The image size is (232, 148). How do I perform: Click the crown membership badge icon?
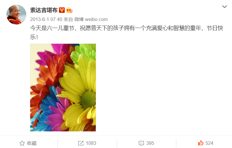pyautogui.click(x=69, y=10)
